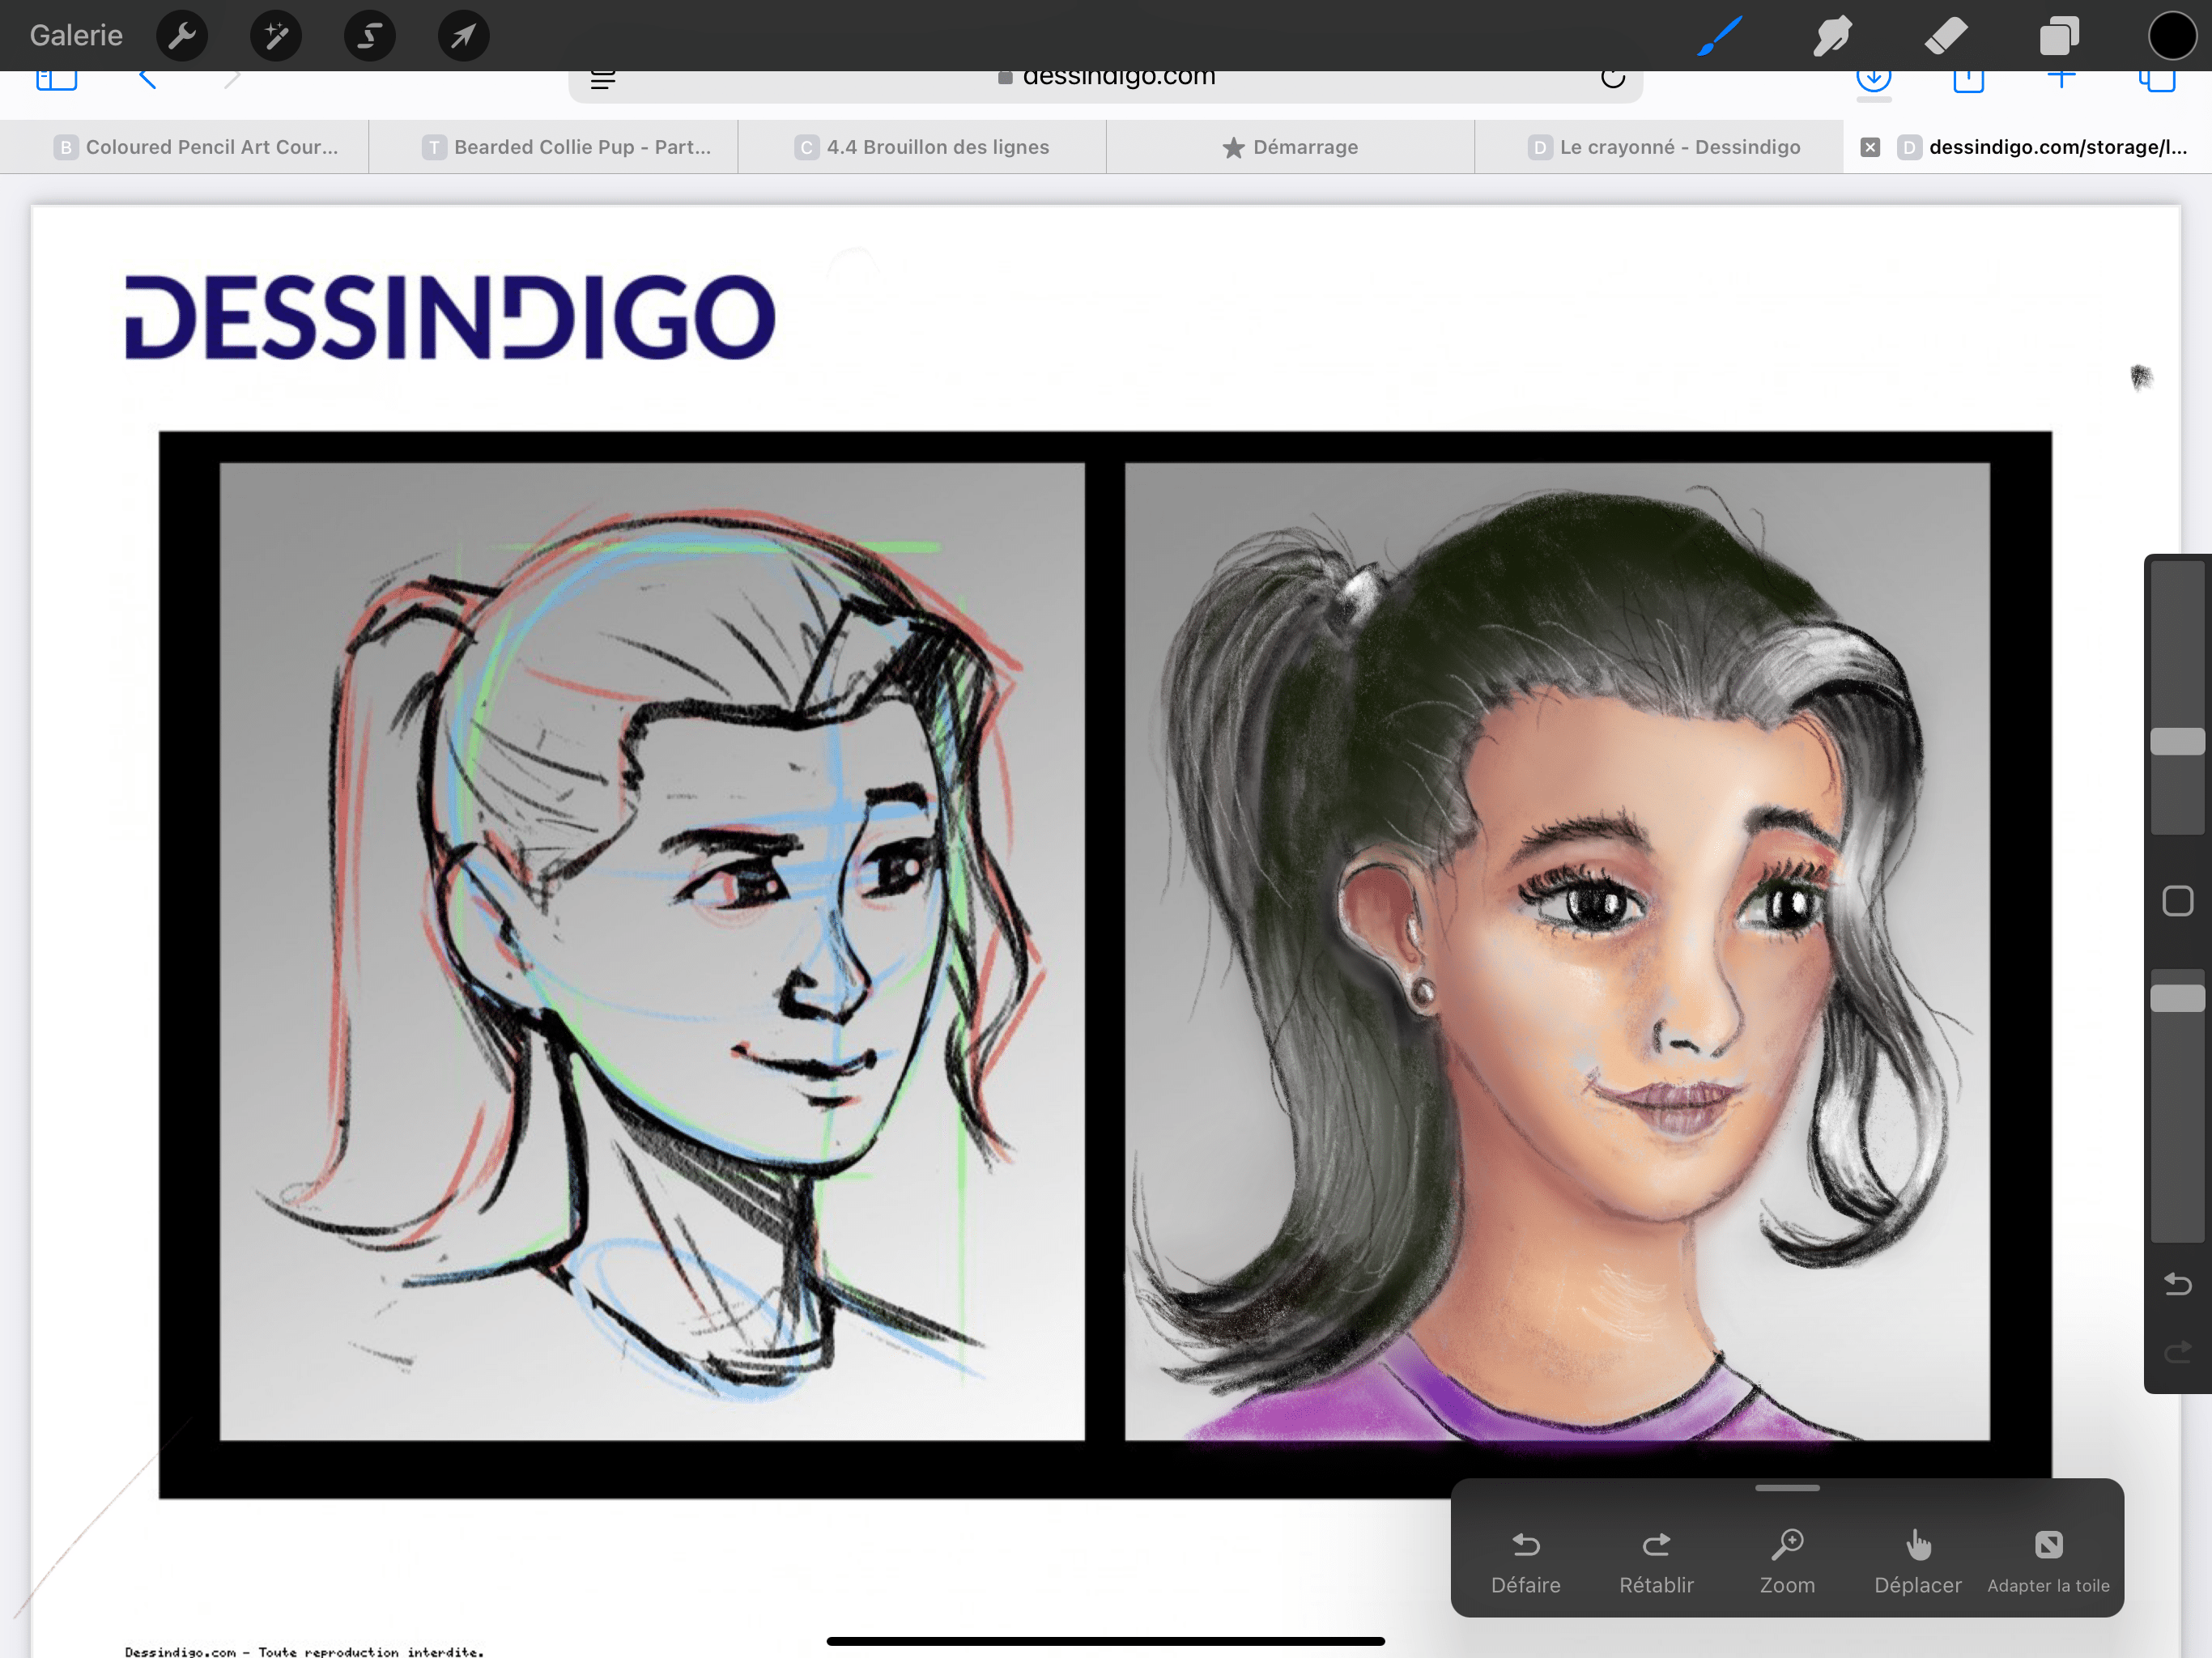This screenshot has height=1658, width=2212.
Task: Select the Smudge finger tool
Action: 1832,37
